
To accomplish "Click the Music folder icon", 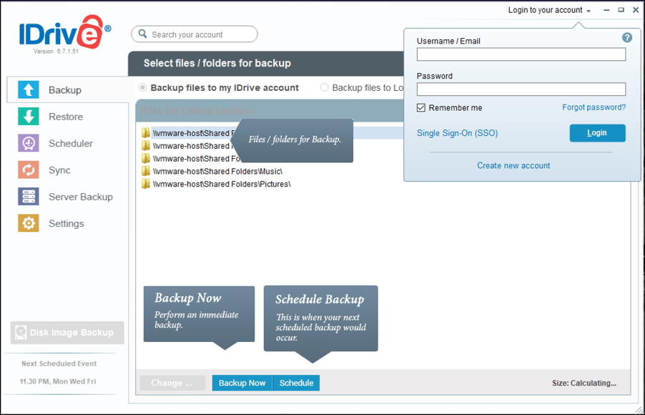I will coord(145,171).
